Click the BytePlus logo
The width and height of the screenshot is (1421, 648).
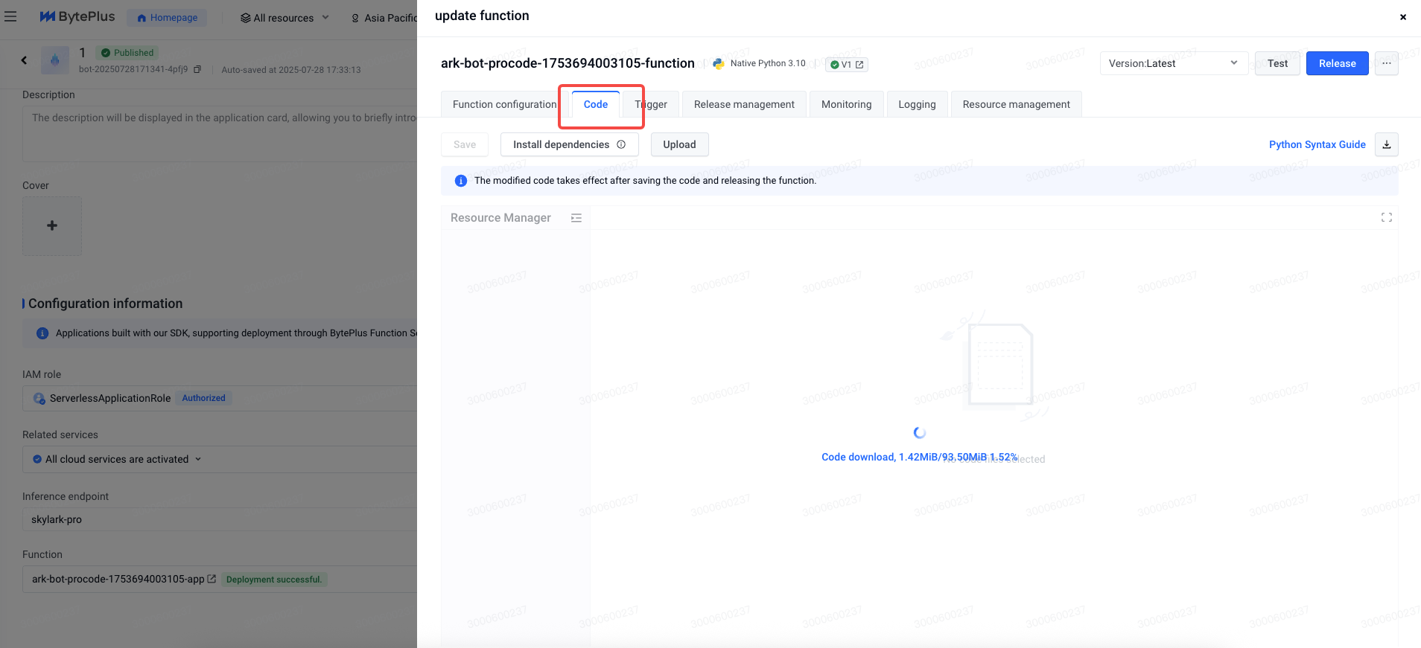pyautogui.click(x=77, y=16)
